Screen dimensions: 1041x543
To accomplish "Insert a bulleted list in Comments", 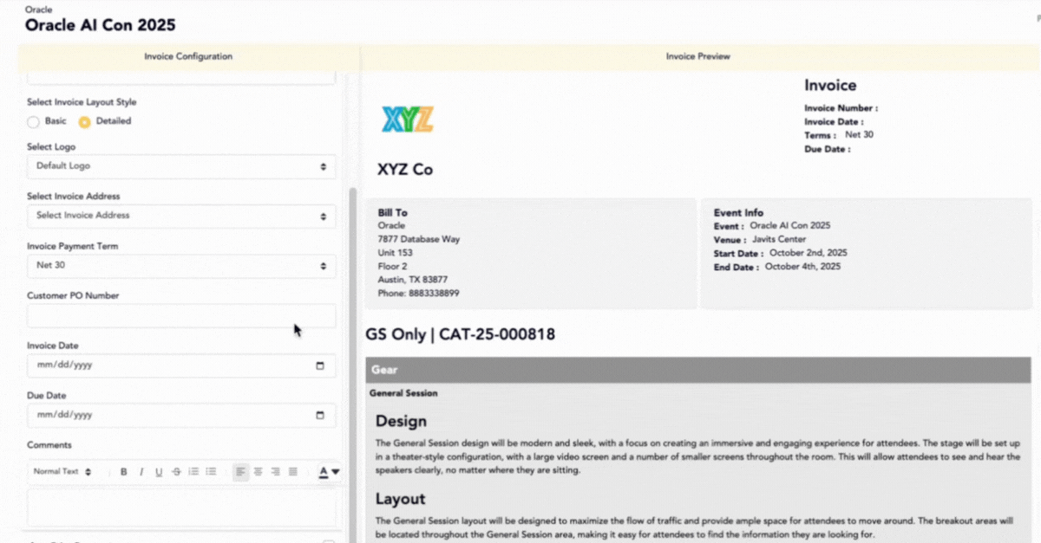I will click(211, 472).
